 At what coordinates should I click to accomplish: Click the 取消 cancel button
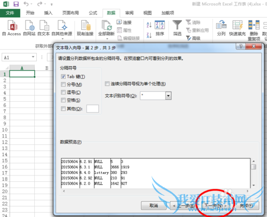[x=154, y=206]
